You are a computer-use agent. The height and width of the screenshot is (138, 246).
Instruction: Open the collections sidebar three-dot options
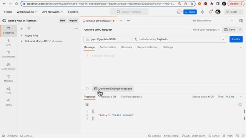pos(76,29)
